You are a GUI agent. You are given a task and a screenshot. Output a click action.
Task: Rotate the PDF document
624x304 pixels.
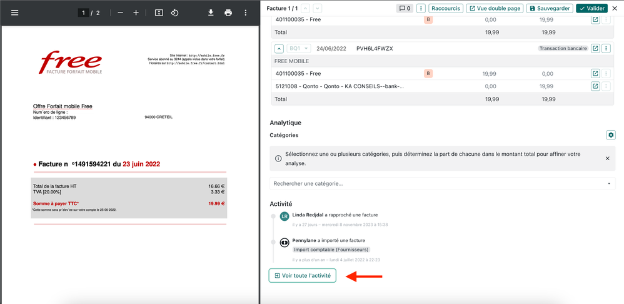175,13
